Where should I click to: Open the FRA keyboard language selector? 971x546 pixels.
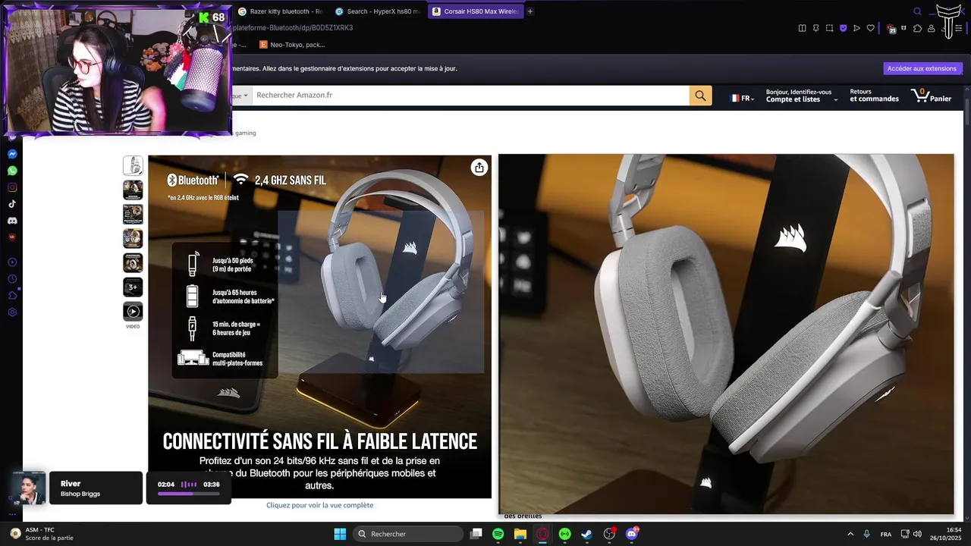pyautogui.click(x=886, y=534)
